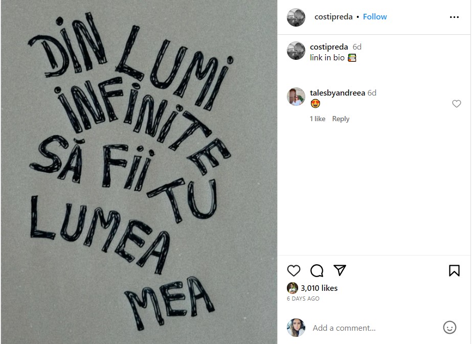Open costipreda avatar beside the caption
Viewport: 472px width, 344px height.
pos(296,51)
